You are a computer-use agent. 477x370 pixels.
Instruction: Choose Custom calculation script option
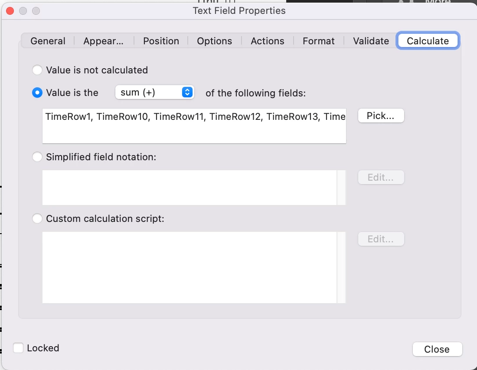[x=37, y=218]
